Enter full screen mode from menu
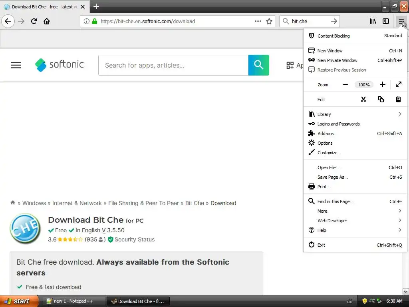 pos(399,85)
